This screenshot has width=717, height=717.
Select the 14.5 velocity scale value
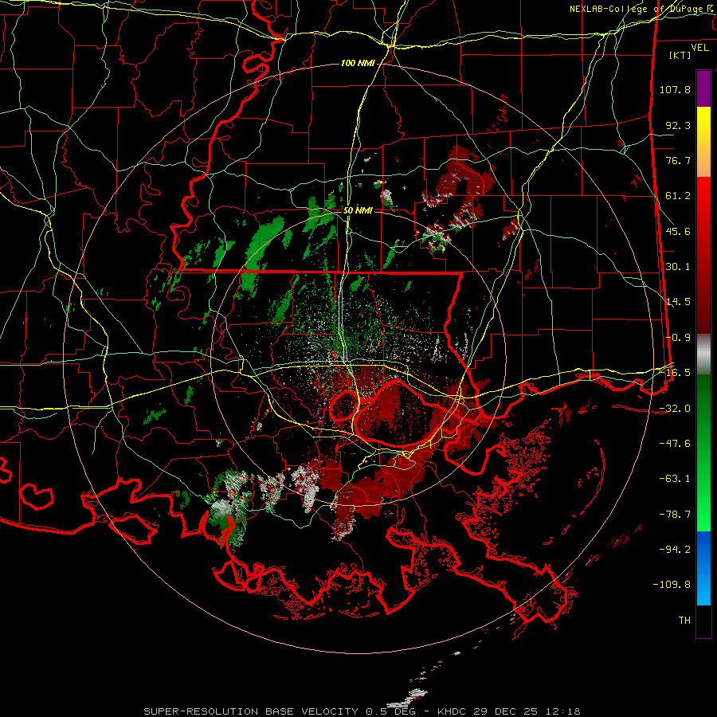(678, 302)
